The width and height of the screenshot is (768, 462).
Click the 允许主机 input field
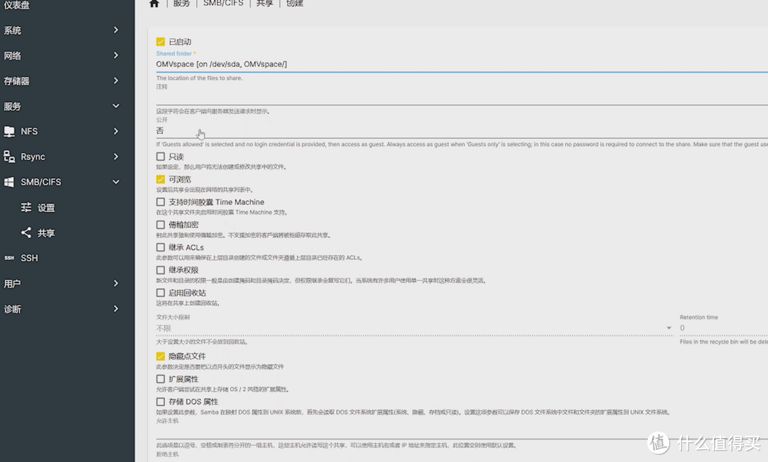point(462,431)
